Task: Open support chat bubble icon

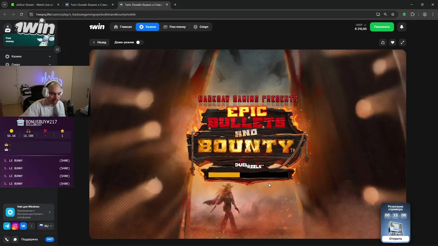Action: pyautogui.click(x=15, y=240)
